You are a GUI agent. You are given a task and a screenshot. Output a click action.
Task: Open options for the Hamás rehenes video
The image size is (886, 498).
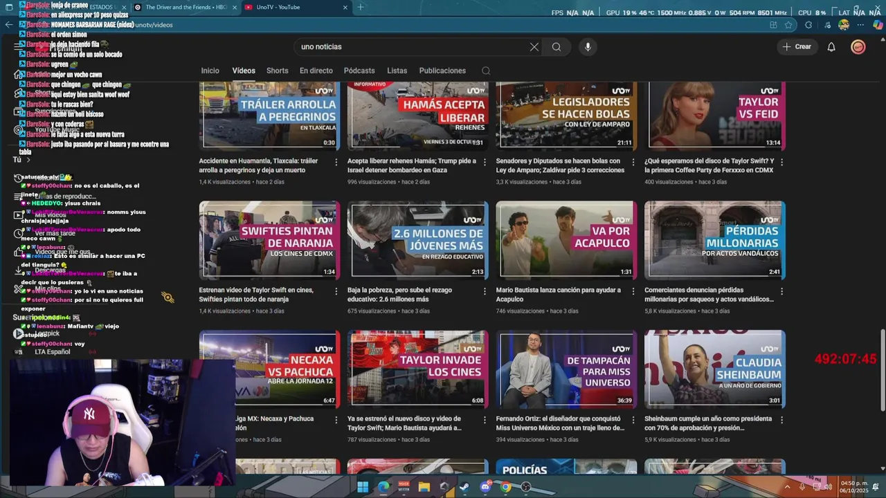pyautogui.click(x=485, y=162)
